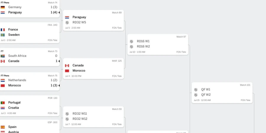Click the Canada flag in the Canada-Morocco card

67,66
